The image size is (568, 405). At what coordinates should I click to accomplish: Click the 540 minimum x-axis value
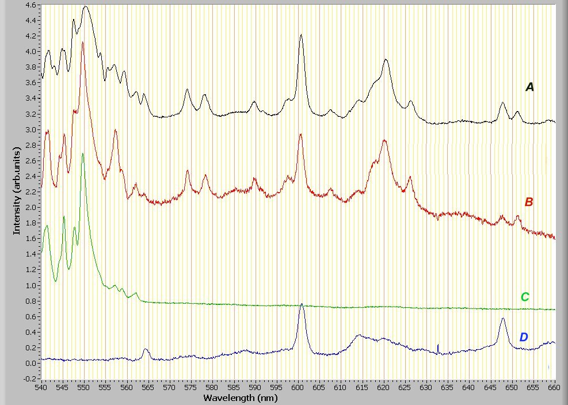[41, 388]
